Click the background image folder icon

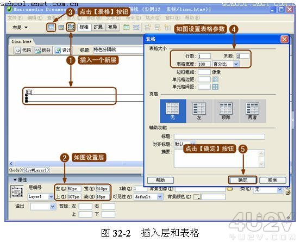pos(229,189)
